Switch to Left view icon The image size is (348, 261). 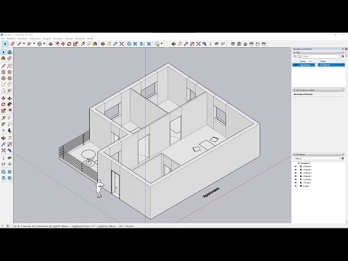coord(264,43)
